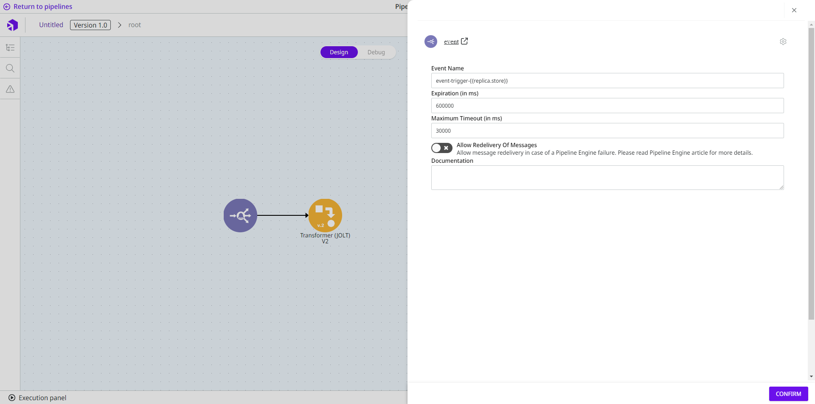Open the event settings gear icon
Image resolution: width=815 pixels, height=404 pixels.
[x=783, y=42]
